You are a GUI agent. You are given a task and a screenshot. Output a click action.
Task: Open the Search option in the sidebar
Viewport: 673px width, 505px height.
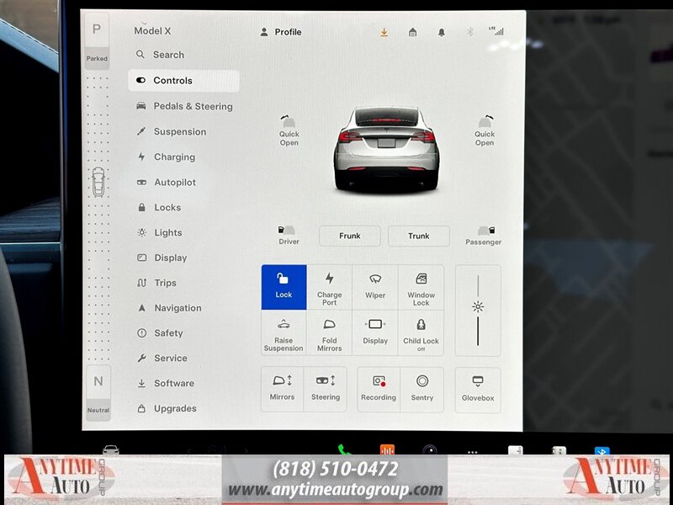[x=161, y=55]
